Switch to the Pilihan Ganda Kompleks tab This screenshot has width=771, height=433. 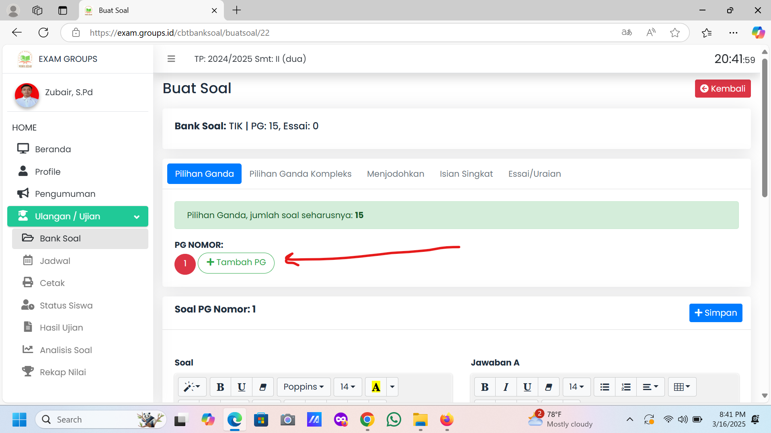pos(300,174)
